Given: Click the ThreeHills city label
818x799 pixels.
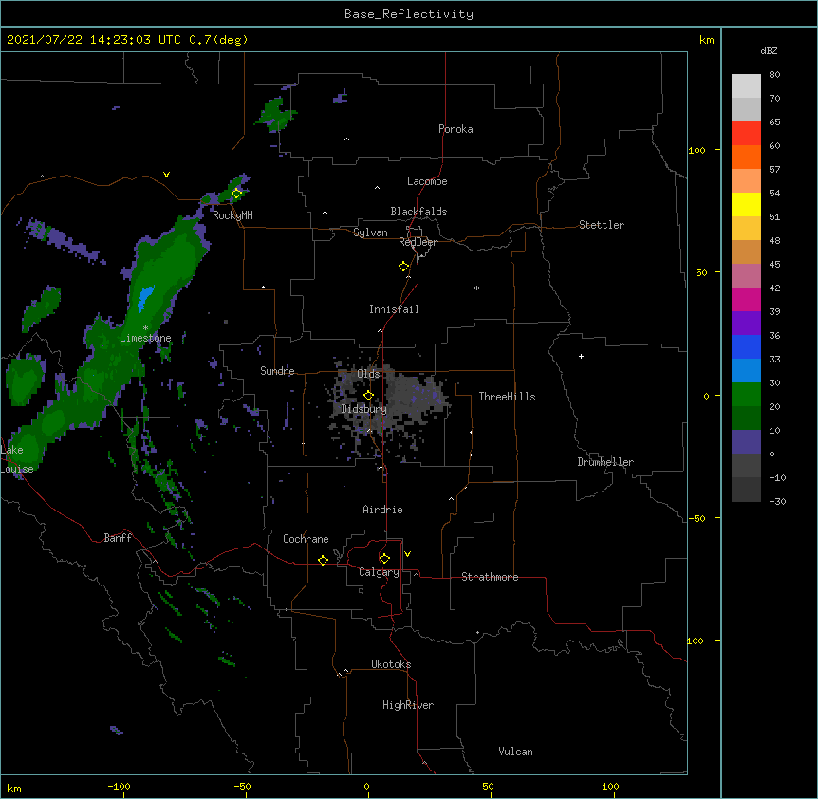Looking at the screenshot, I should [x=507, y=397].
